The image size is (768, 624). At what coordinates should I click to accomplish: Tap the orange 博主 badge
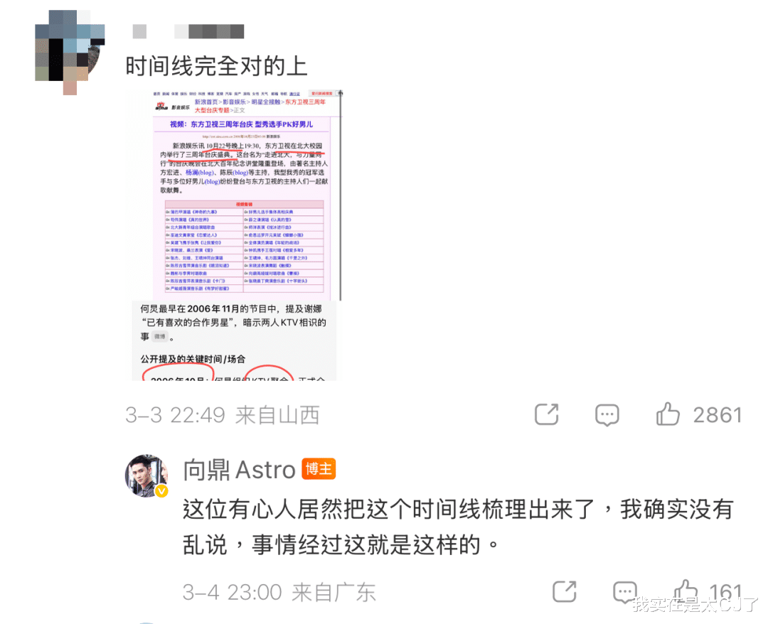pyautogui.click(x=319, y=469)
